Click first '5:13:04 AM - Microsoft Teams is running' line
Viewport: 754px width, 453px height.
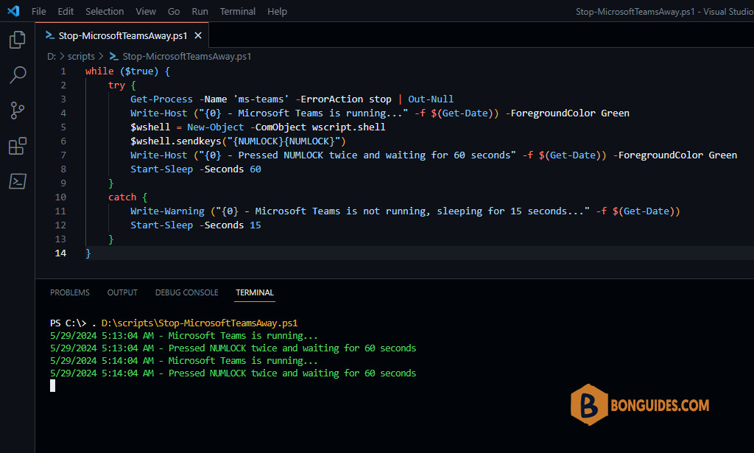[183, 336]
